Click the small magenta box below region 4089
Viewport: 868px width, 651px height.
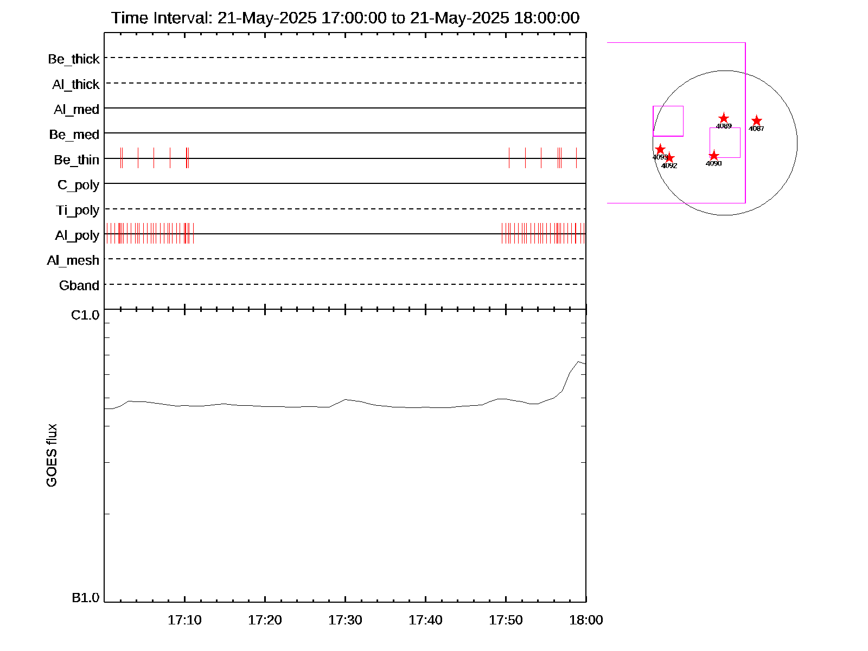coord(725,142)
